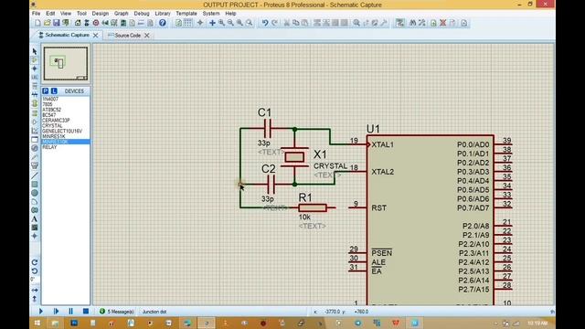Click the Cut scissors toolbar icon
The width and height of the screenshot is (585, 329).
coord(286,23)
